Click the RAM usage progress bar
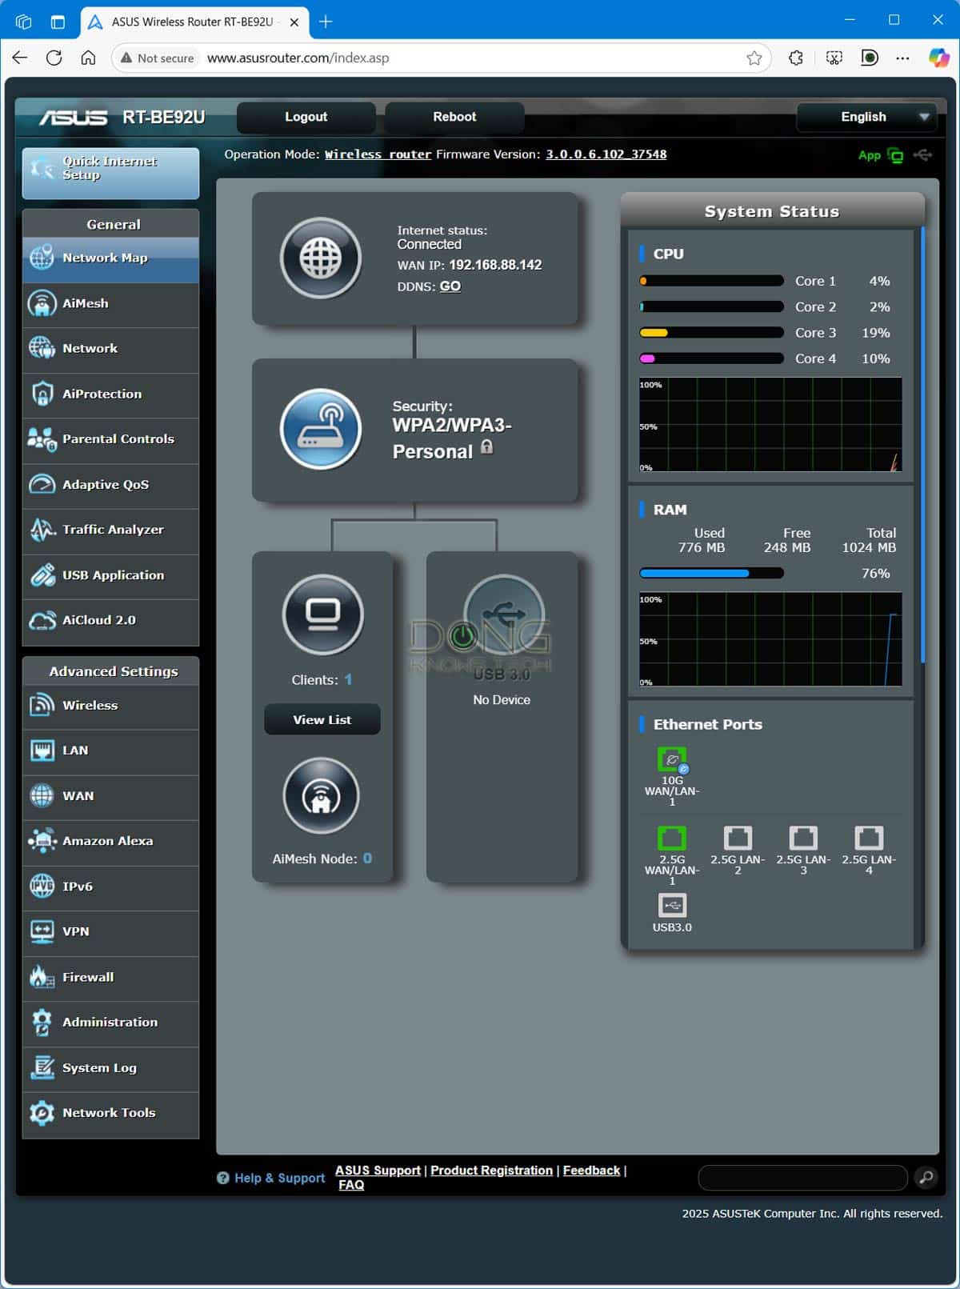This screenshot has height=1289, width=960. [711, 573]
